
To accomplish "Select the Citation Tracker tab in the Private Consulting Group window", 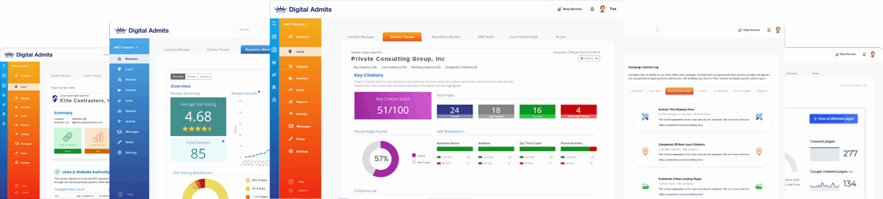I will [402, 37].
